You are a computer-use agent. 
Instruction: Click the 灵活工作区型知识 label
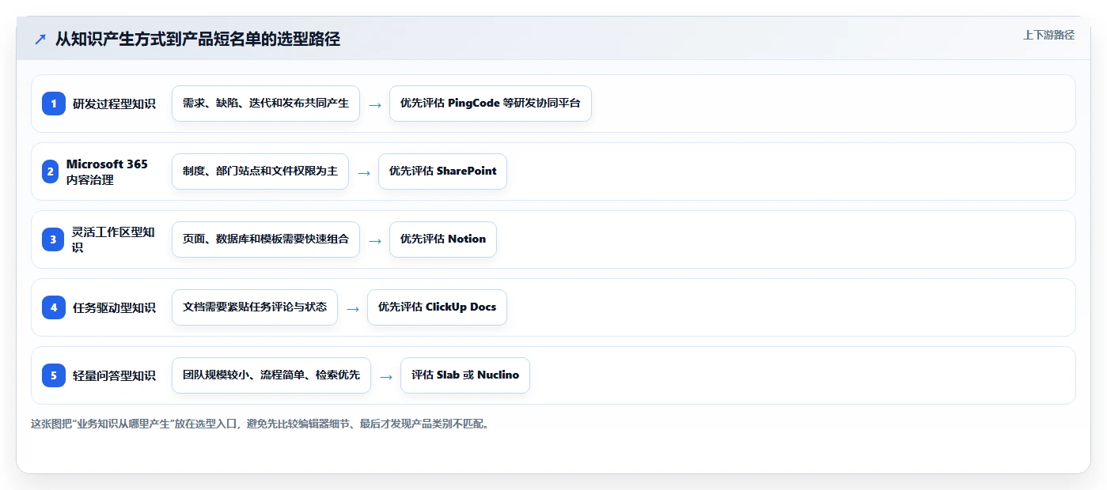pyautogui.click(x=114, y=239)
